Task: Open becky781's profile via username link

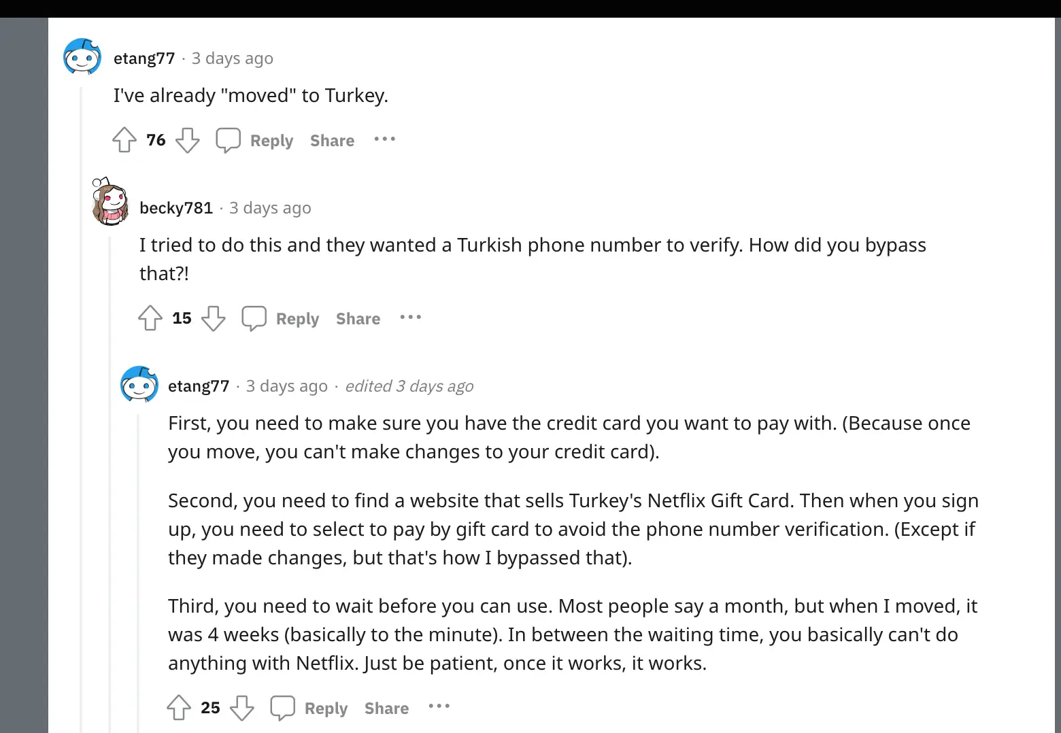Action: [x=176, y=207]
